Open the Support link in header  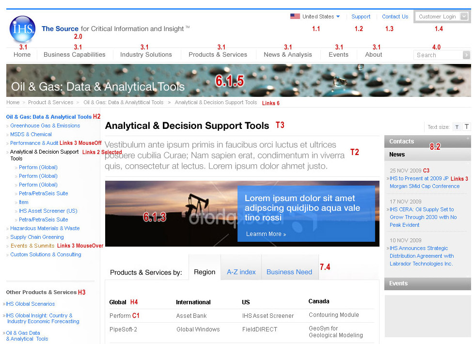361,16
